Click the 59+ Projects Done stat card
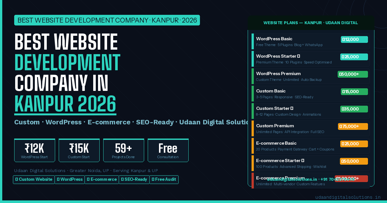The width and height of the screenshot is (387, 203). pos(124,150)
